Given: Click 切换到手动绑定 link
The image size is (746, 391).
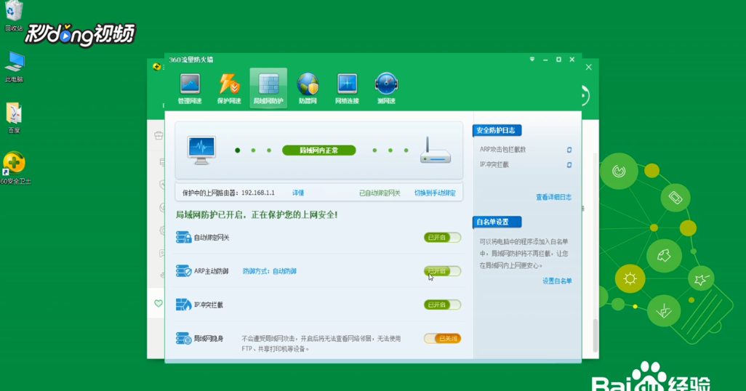Looking at the screenshot, I should click(435, 193).
